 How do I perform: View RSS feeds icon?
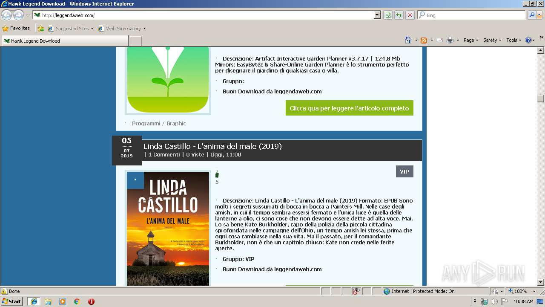pos(424,40)
